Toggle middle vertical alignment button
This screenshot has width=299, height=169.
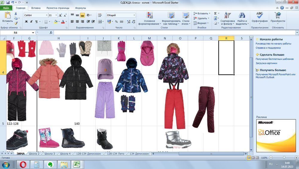[77, 15]
